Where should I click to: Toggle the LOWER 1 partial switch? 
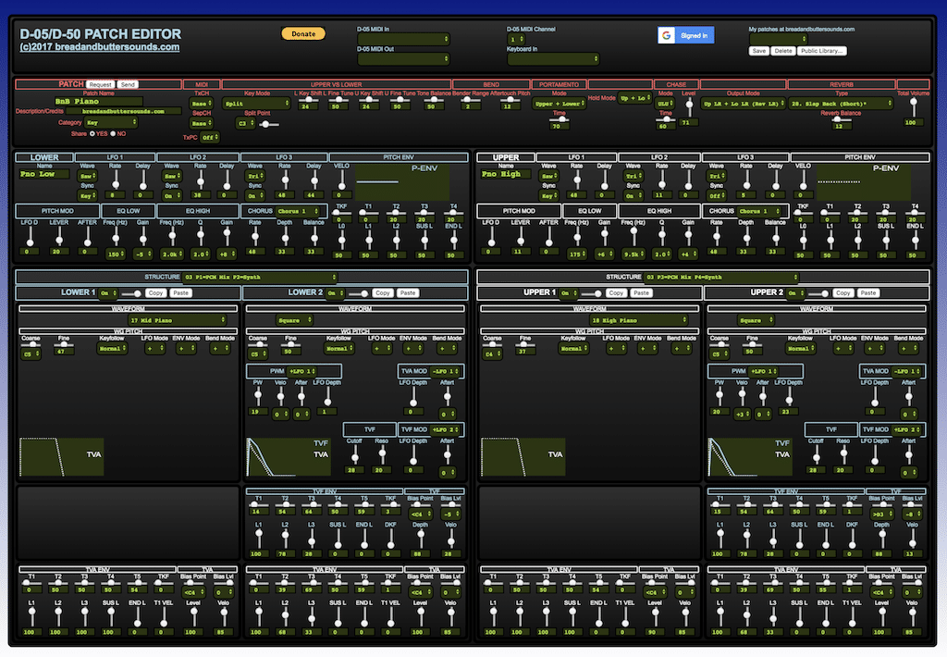click(x=132, y=293)
